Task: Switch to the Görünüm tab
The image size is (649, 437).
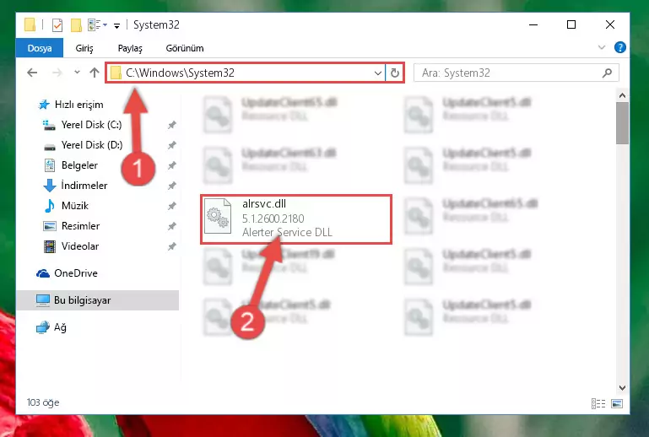Action: click(x=185, y=48)
